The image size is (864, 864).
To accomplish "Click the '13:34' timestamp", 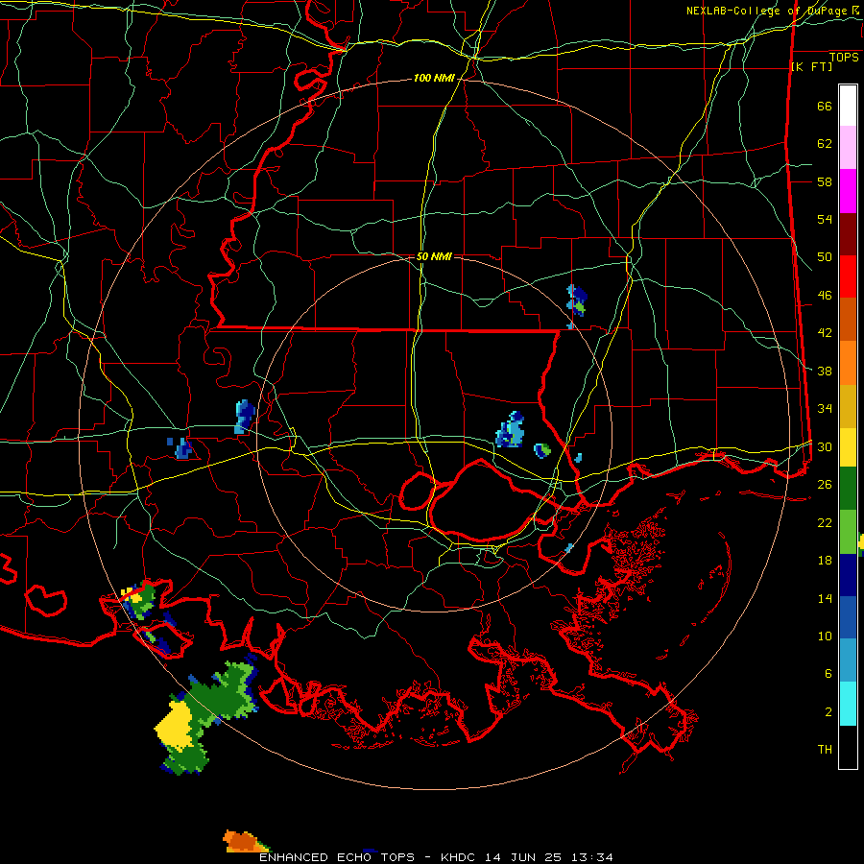I will tap(592, 857).
